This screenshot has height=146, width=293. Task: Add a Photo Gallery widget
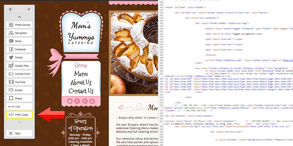19,25
